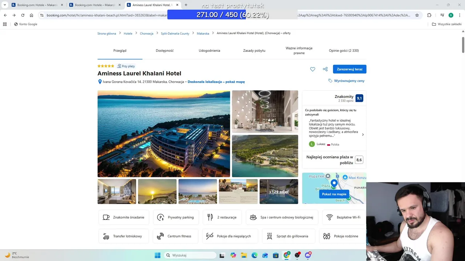Click the Pokoje rodzinne amenity
Screen dimensions: 465x261
342,236
